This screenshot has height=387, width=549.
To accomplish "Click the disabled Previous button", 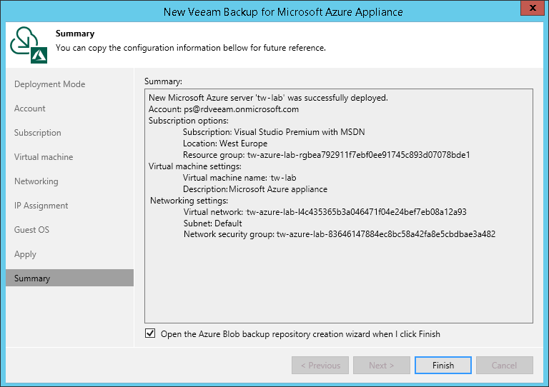I will point(320,366).
